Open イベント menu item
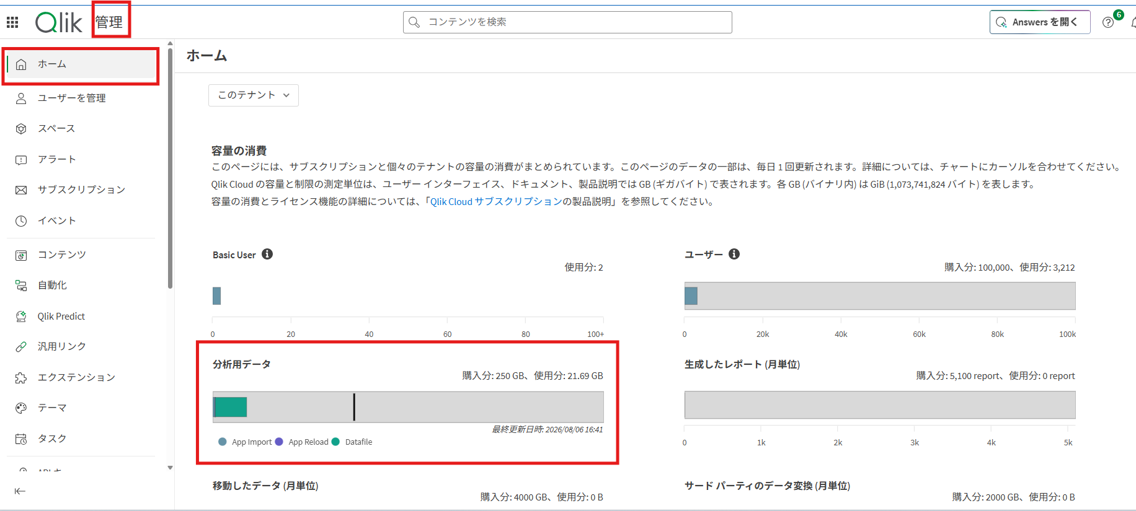 pos(81,221)
